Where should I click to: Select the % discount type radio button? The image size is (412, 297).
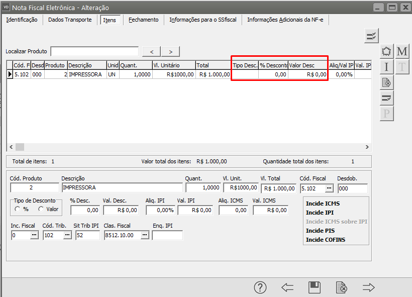18,209
